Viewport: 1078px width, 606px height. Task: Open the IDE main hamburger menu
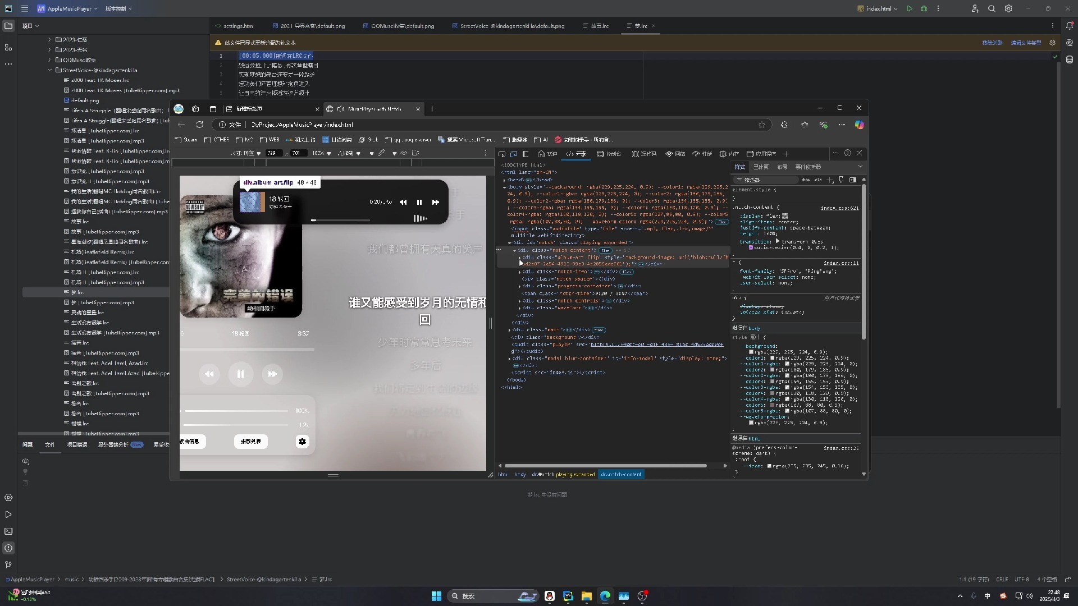click(x=25, y=8)
